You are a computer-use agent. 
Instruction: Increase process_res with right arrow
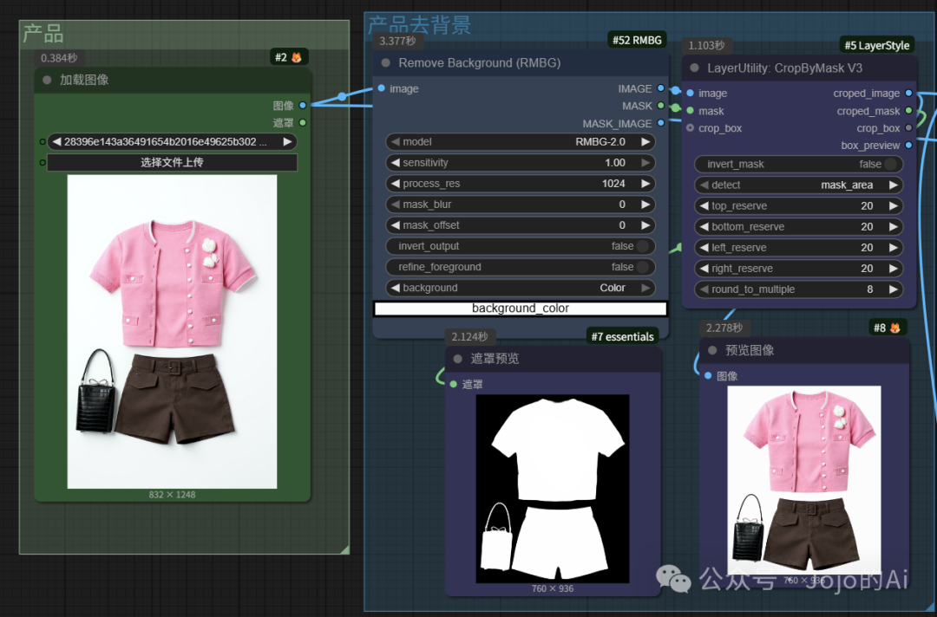pos(645,184)
